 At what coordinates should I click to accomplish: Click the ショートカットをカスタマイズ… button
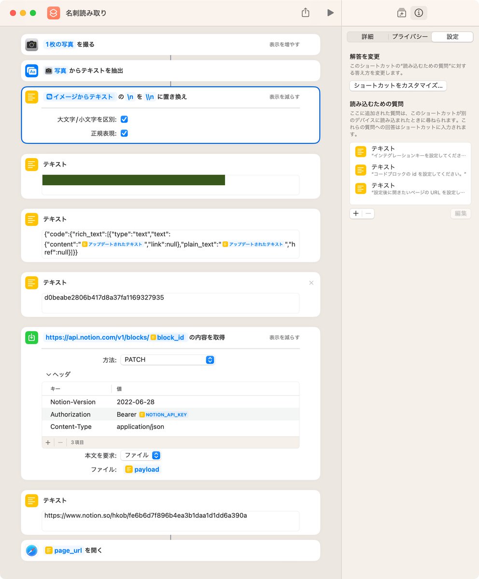click(398, 85)
